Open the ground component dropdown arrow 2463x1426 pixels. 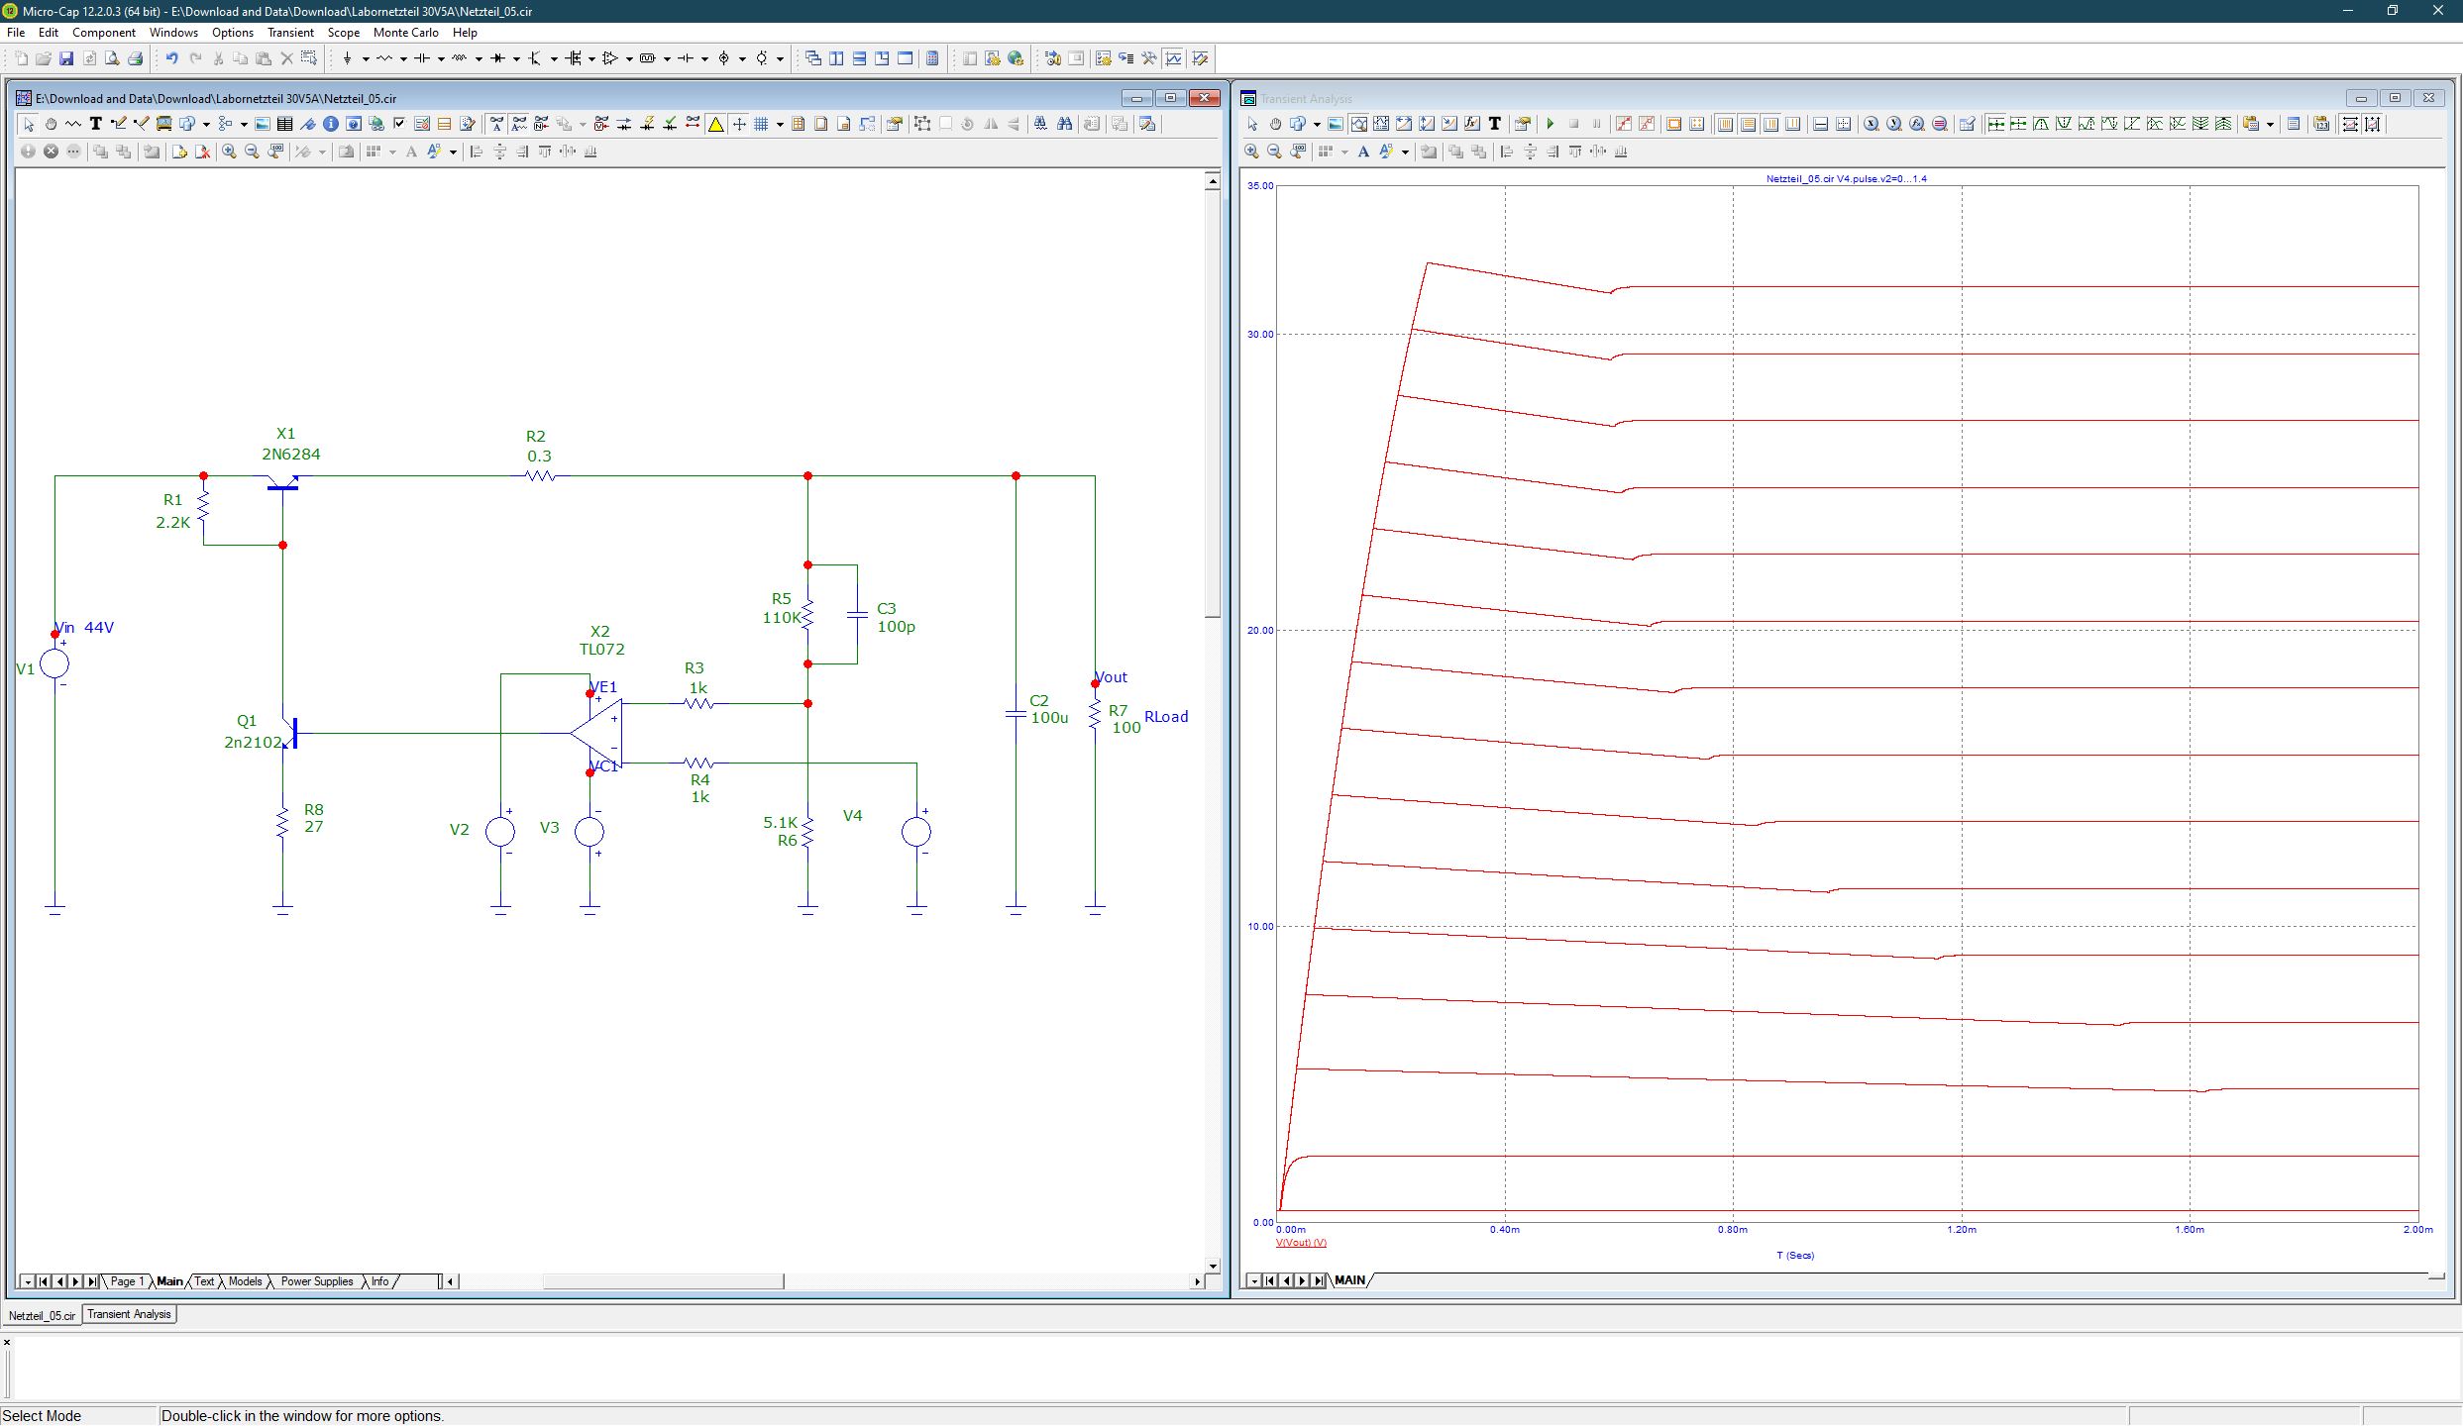tap(366, 58)
